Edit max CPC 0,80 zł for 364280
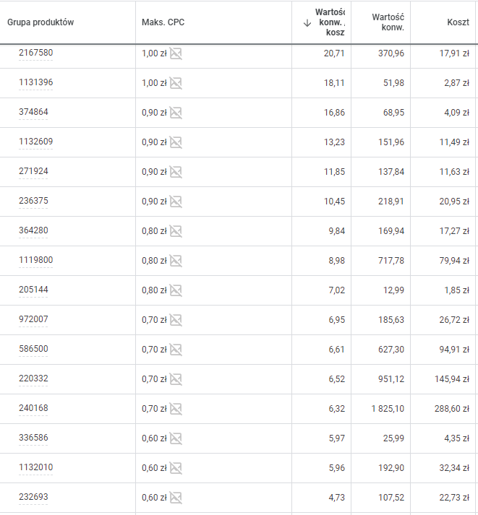The image size is (478, 515). pos(154,231)
